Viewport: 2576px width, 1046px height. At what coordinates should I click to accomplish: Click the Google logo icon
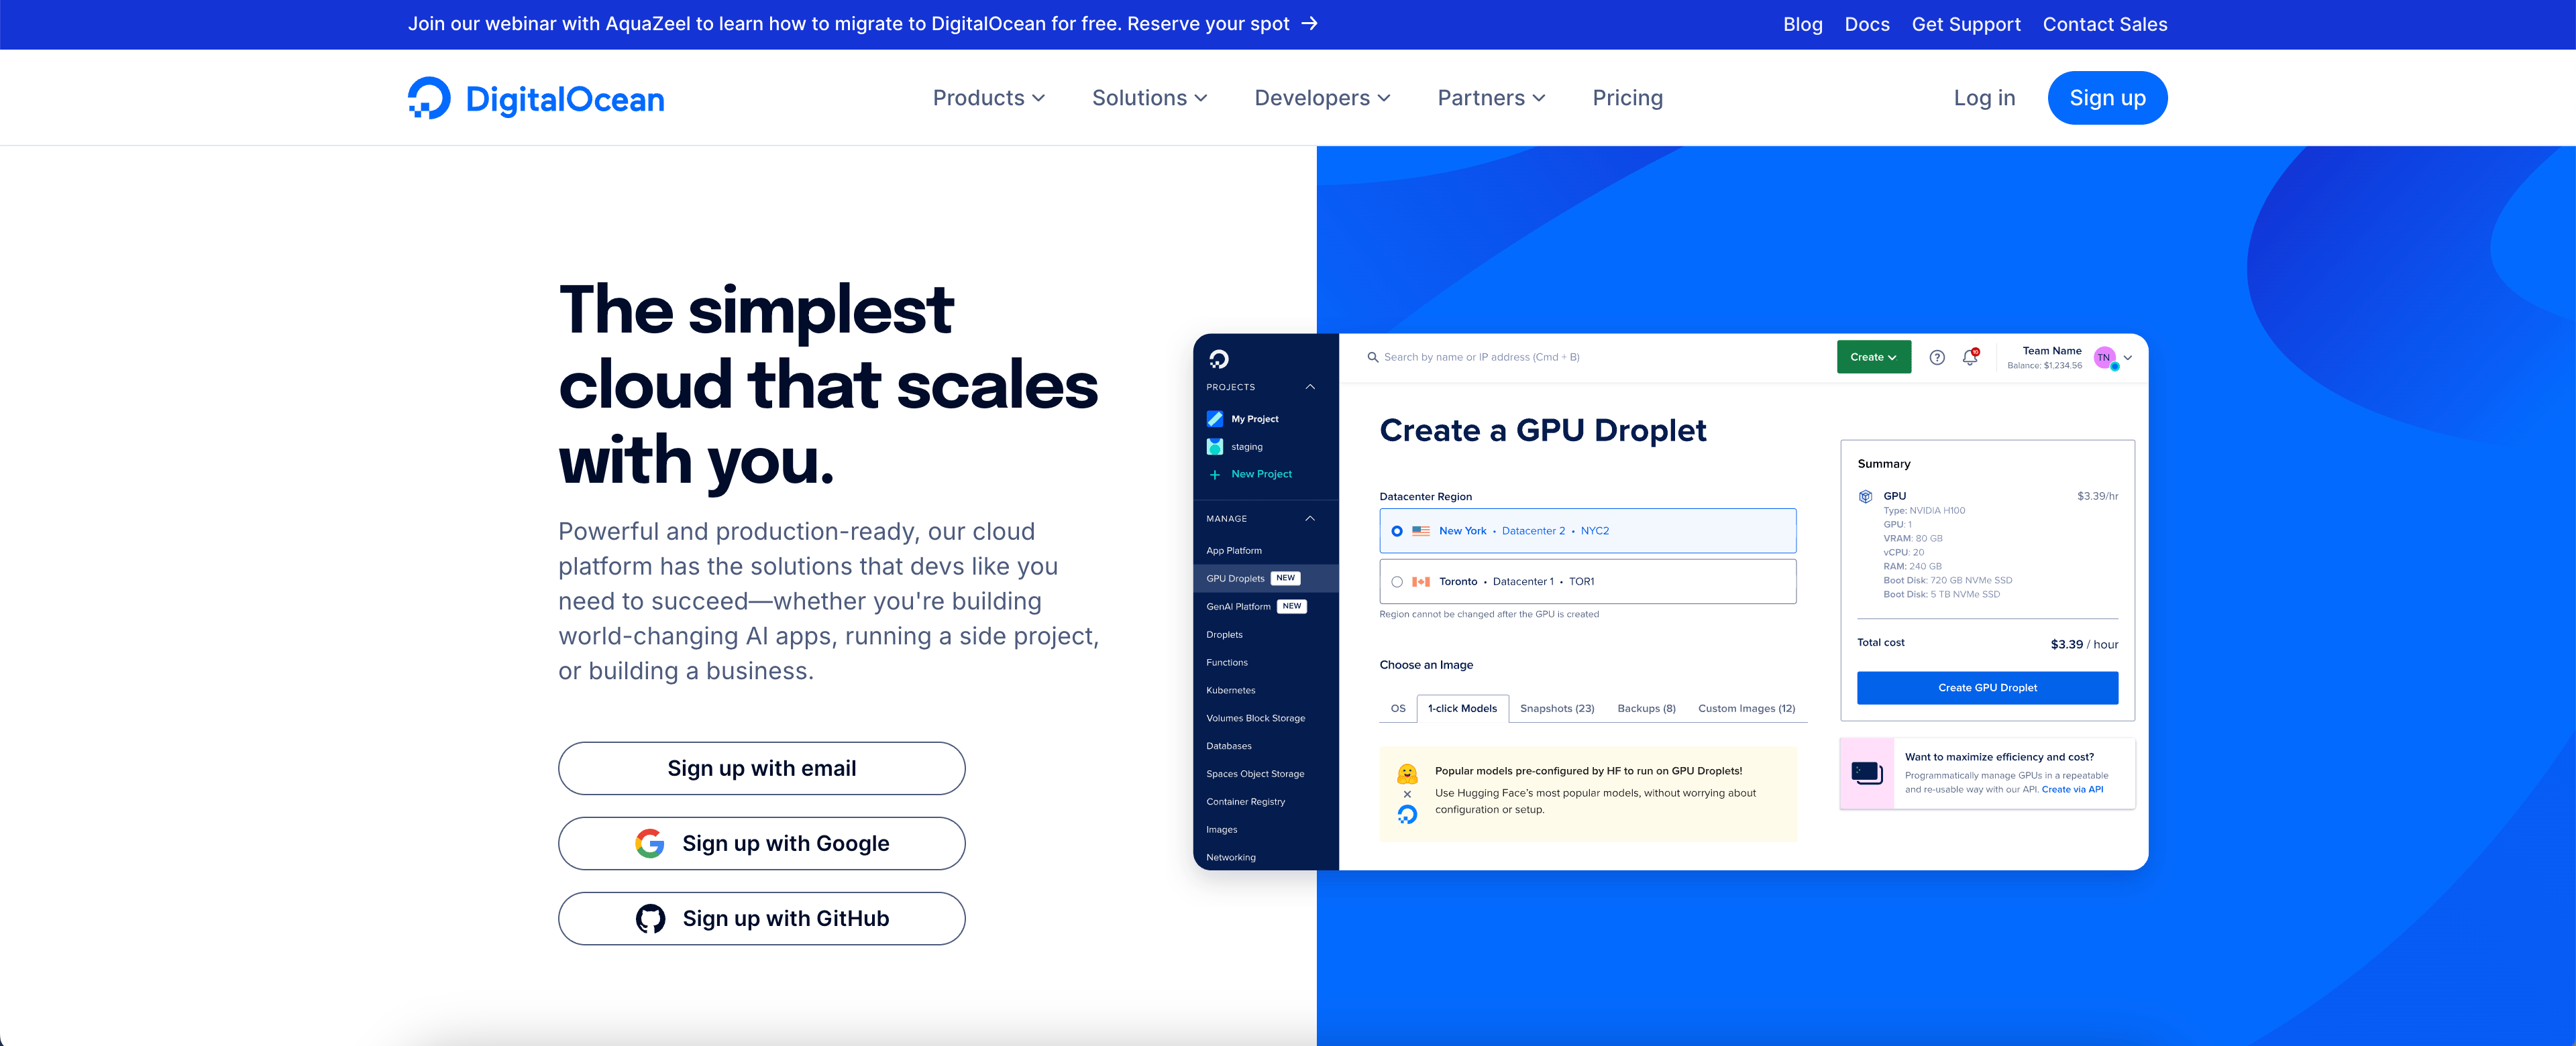pos(650,843)
